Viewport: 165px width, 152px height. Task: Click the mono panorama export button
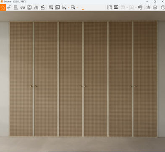(x=64, y=7)
